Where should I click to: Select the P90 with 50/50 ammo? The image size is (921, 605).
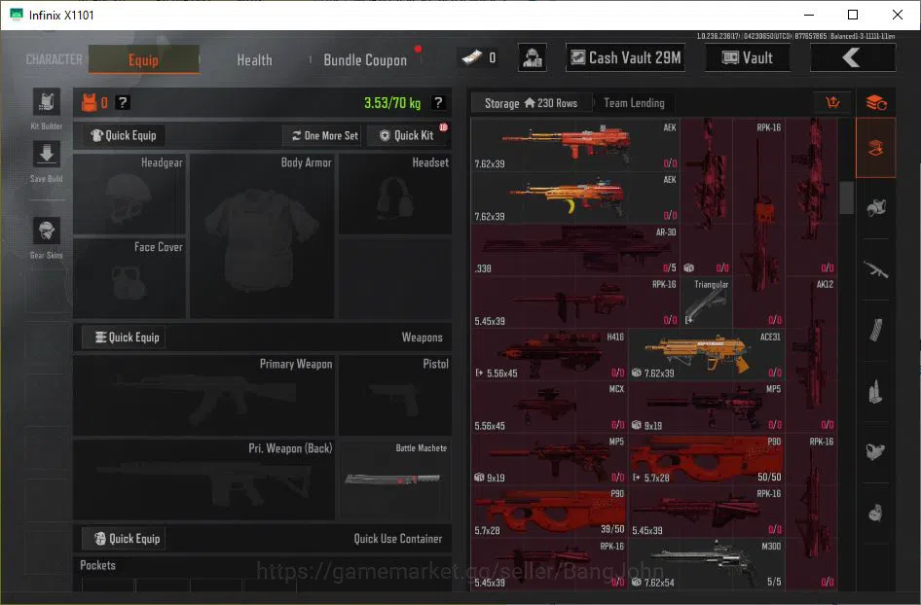click(707, 459)
